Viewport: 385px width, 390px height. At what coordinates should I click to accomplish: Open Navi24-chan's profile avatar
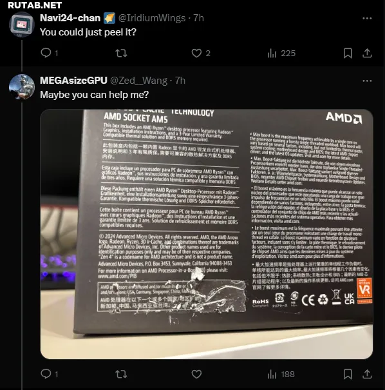point(22,24)
